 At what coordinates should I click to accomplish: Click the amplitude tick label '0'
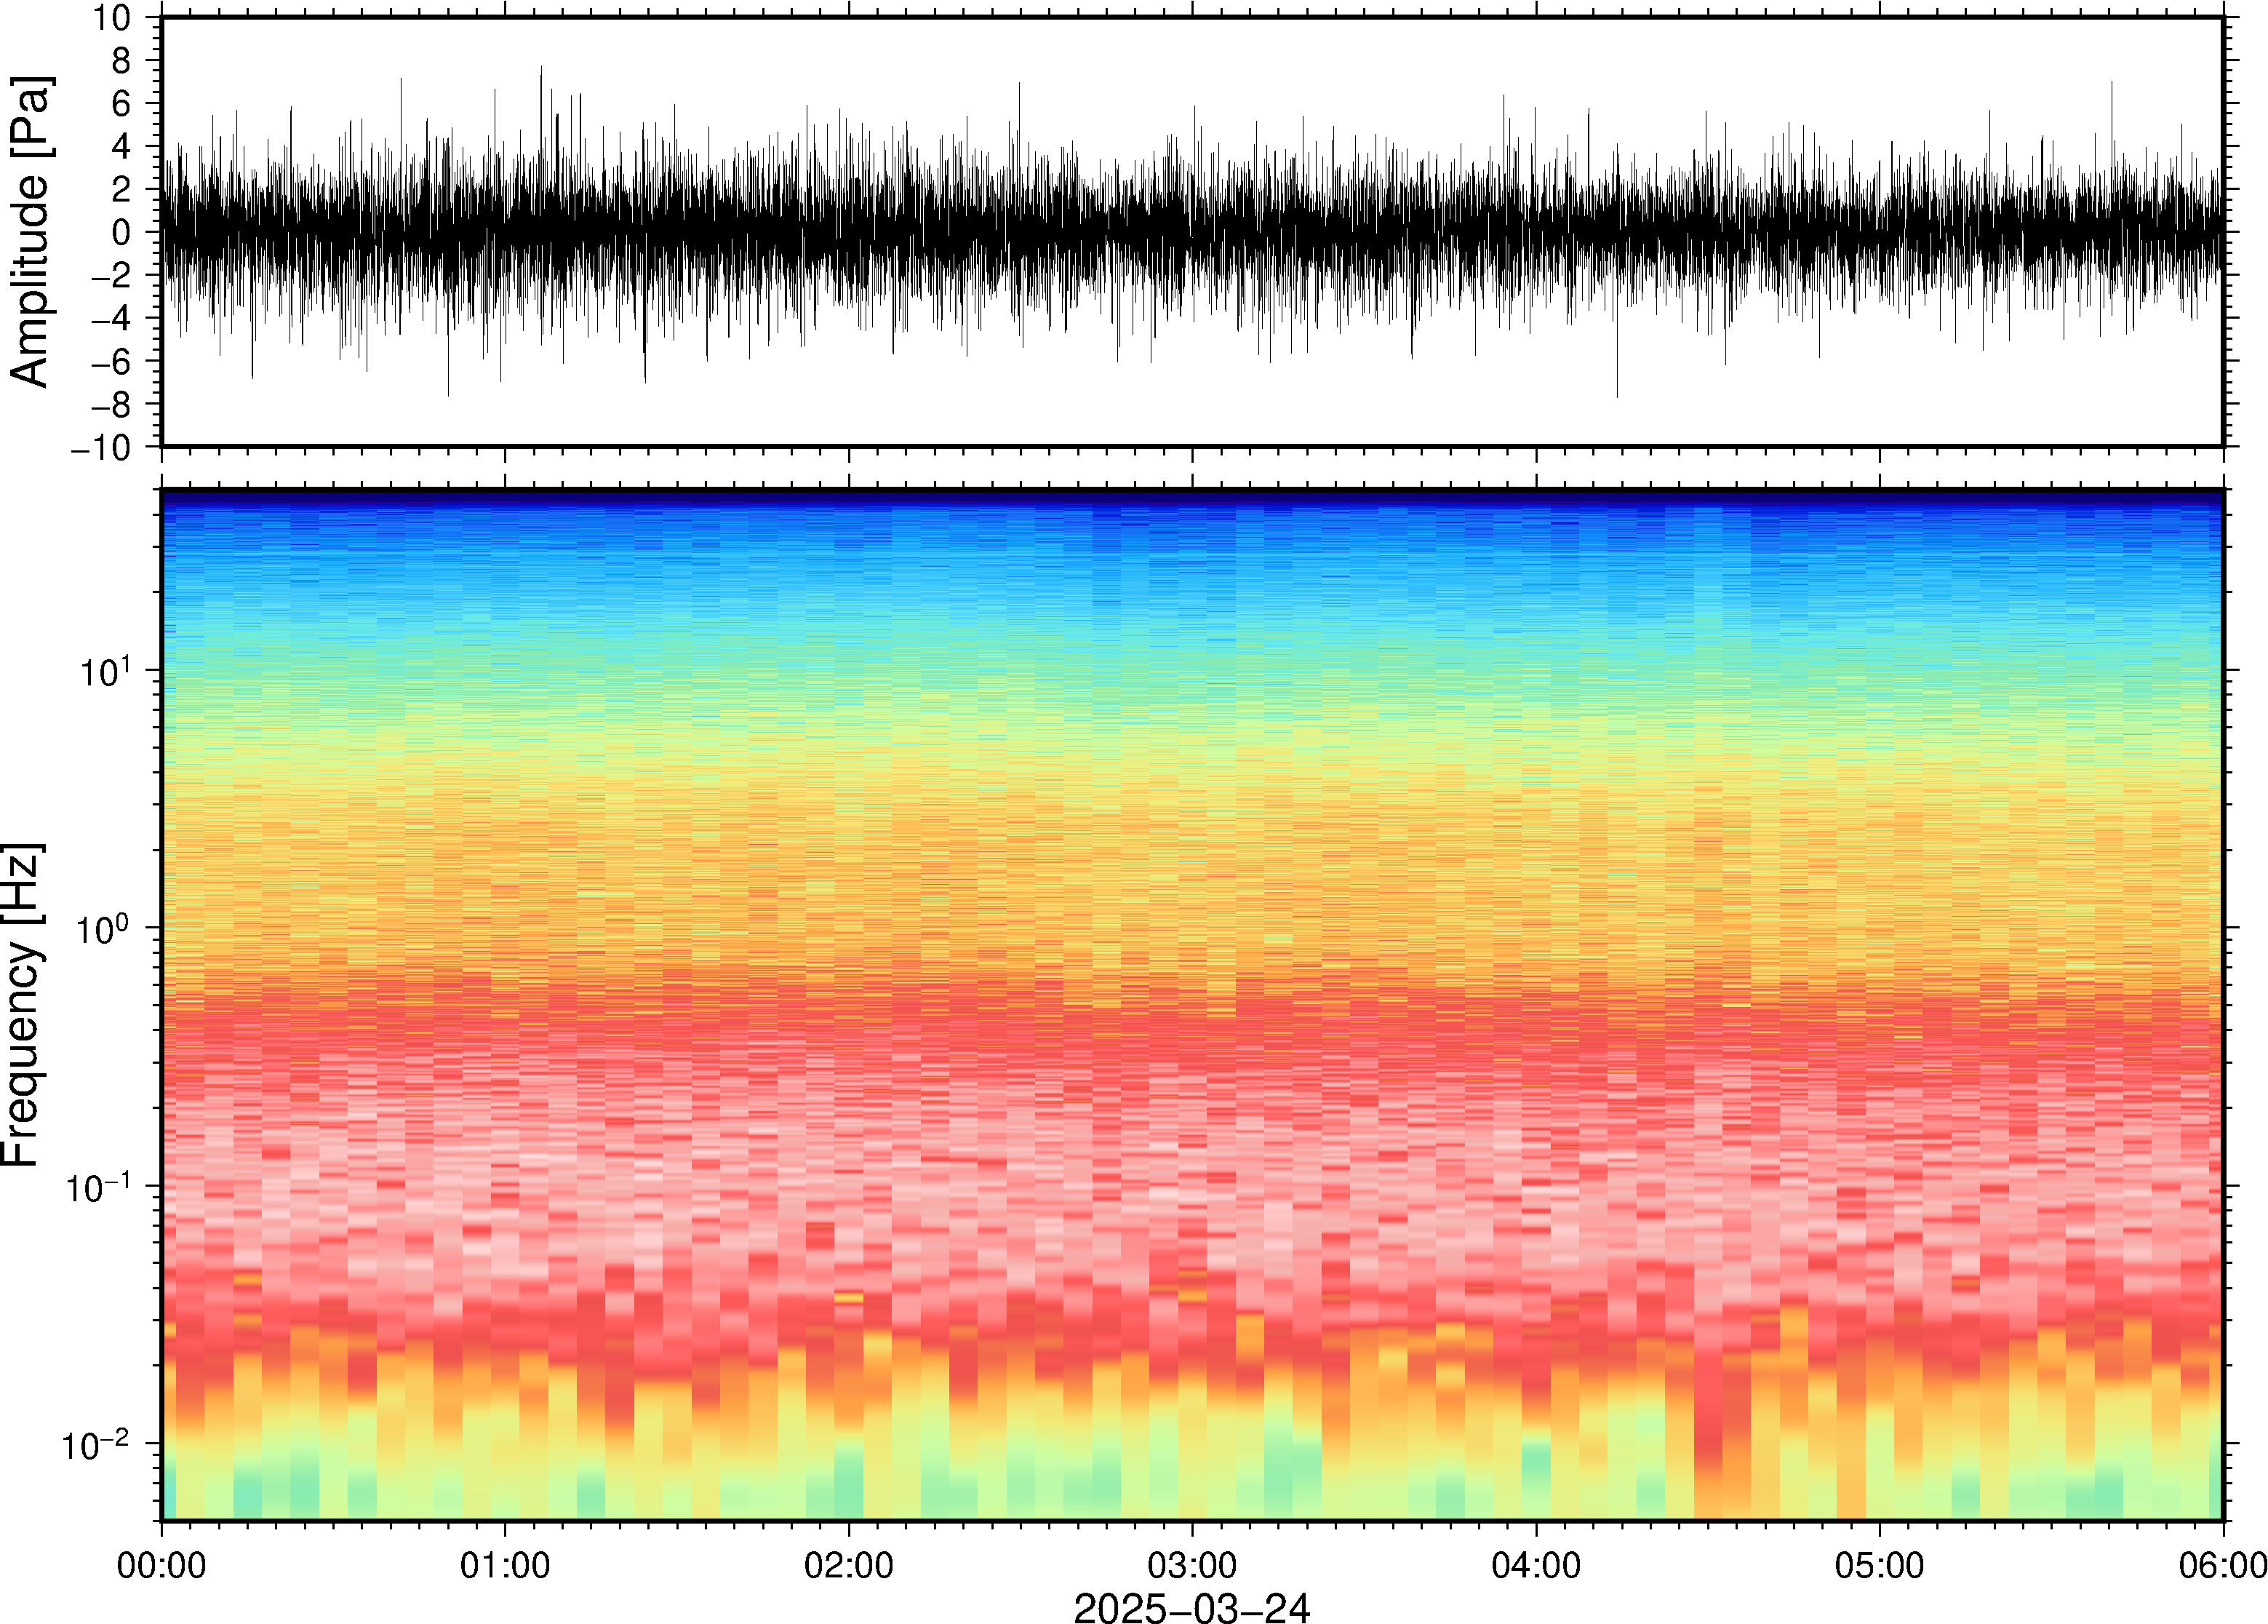click(121, 233)
